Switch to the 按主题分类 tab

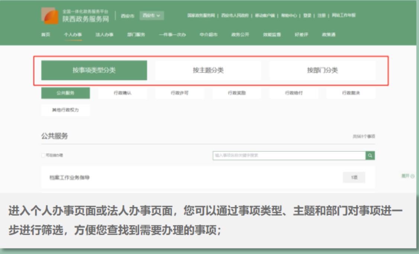tap(208, 70)
